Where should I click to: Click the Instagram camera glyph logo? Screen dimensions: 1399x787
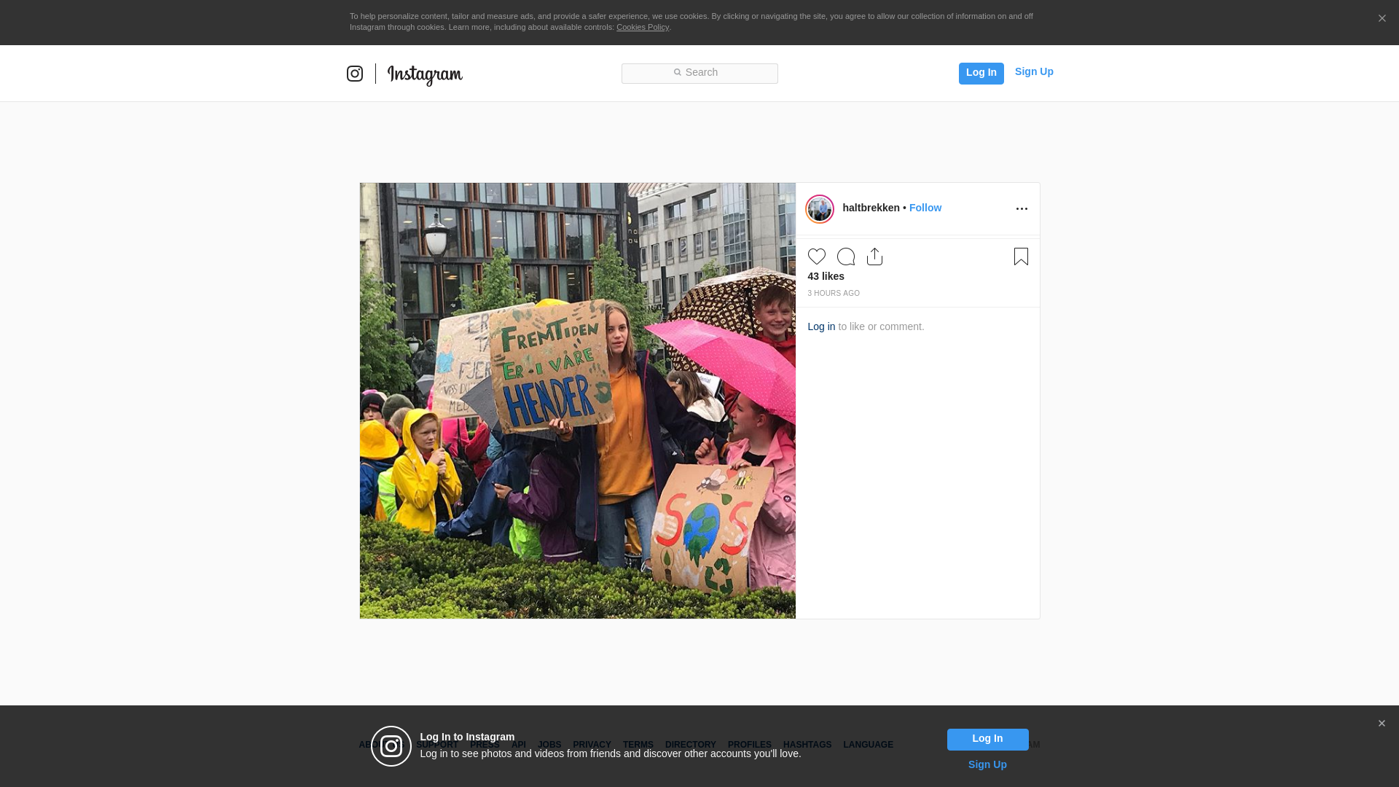(355, 74)
